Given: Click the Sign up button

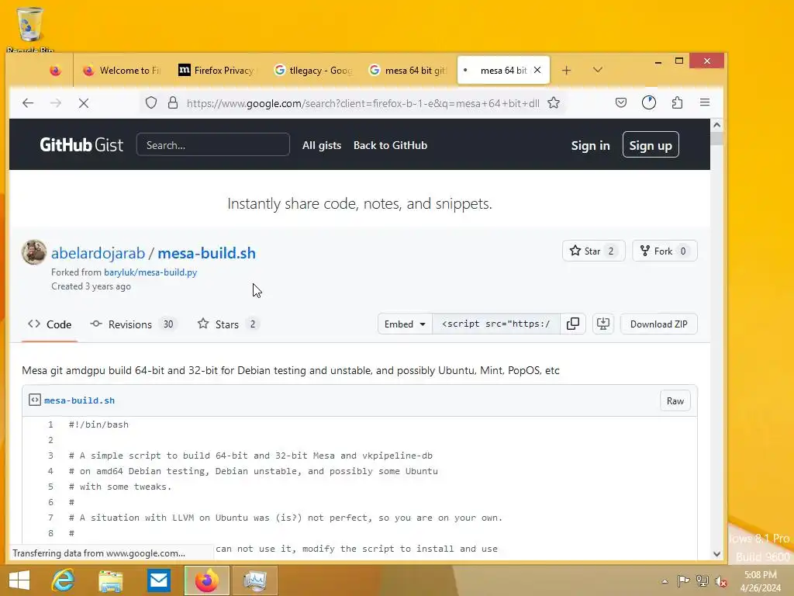Looking at the screenshot, I should click(651, 145).
